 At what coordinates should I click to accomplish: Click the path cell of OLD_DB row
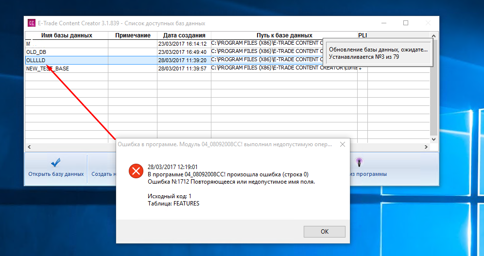click(267, 51)
